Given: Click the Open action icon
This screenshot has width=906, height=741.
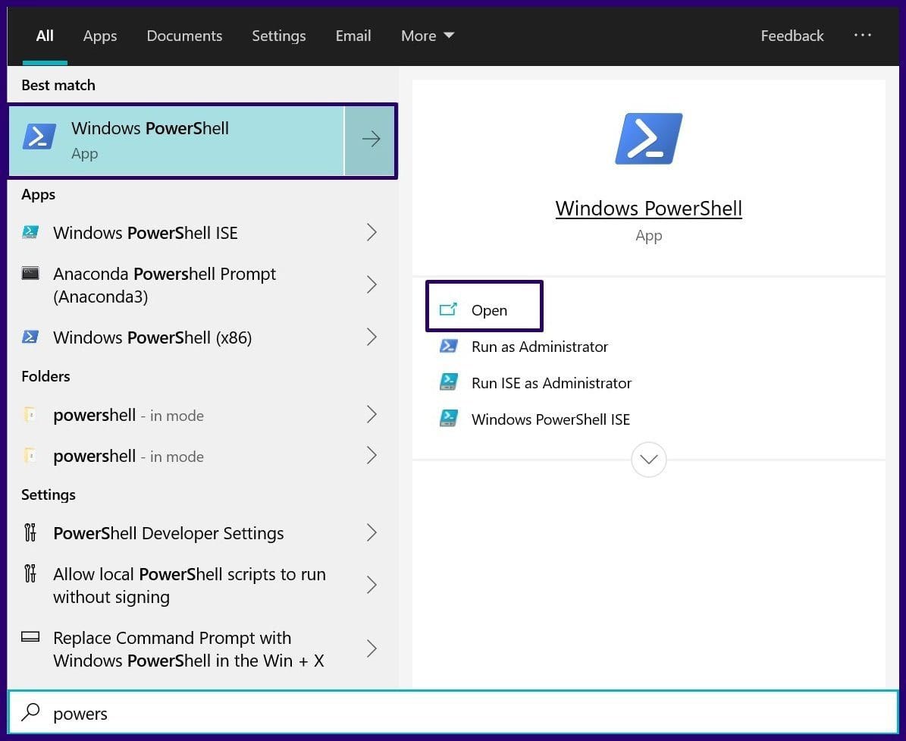Looking at the screenshot, I should pos(448,309).
